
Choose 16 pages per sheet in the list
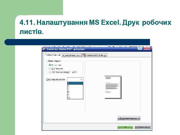tap(75, 98)
